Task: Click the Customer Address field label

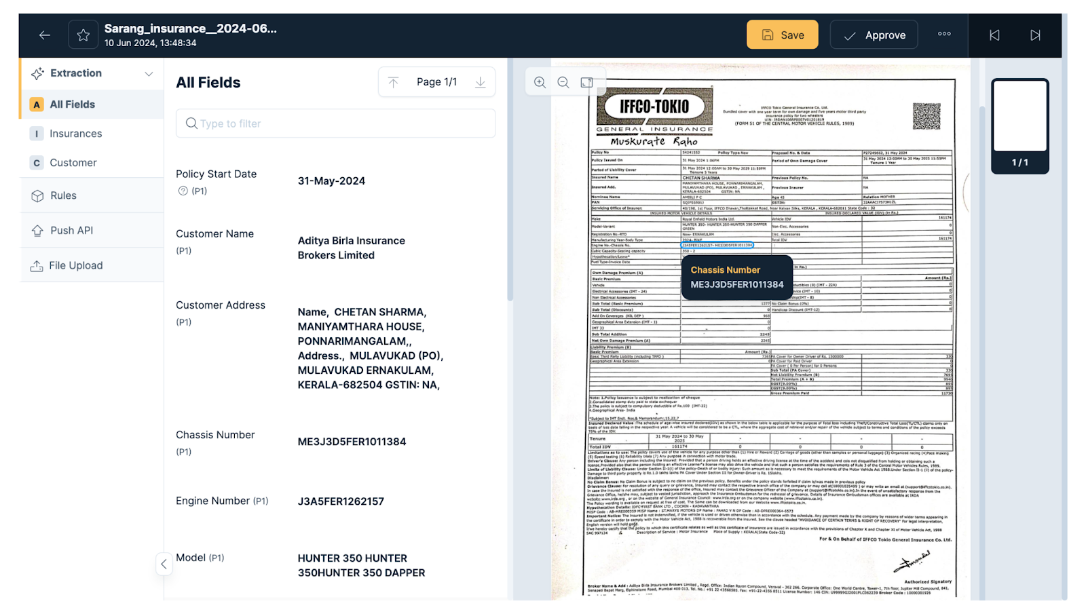Action: [221, 305]
